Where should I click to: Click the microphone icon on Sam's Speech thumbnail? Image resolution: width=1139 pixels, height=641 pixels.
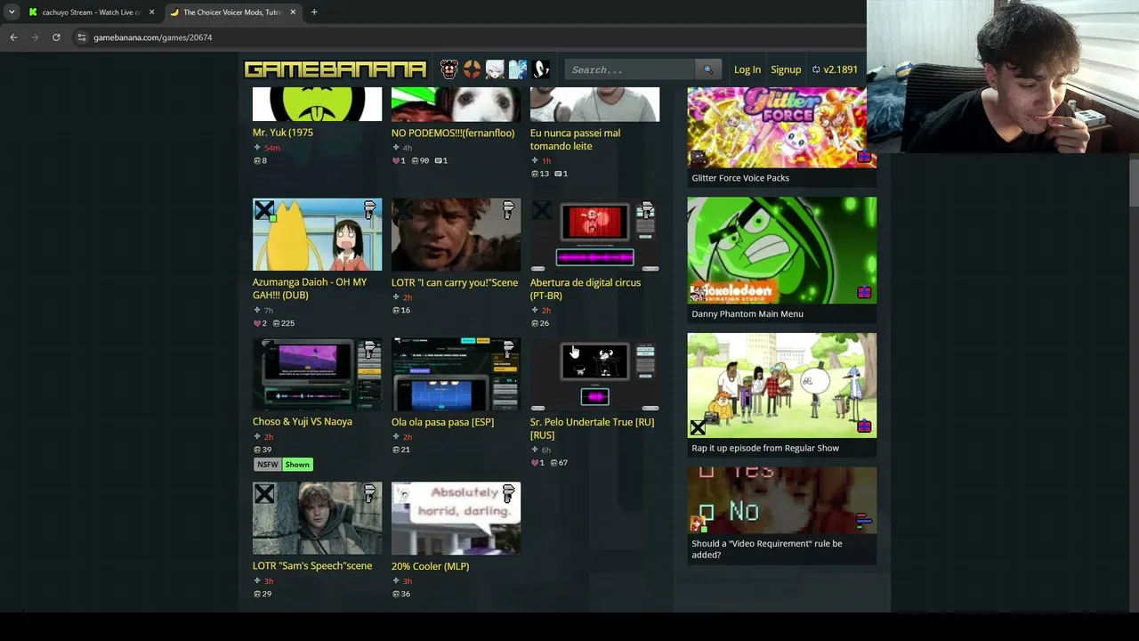click(370, 493)
